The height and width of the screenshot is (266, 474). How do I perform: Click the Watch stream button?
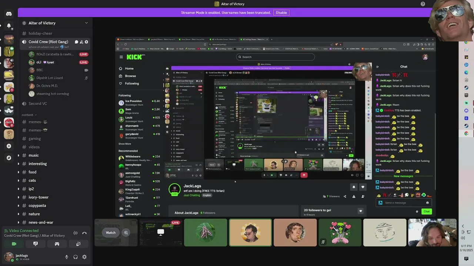coord(111,232)
